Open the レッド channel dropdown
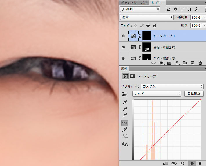Screen dimensions: 206x166 point(157,94)
